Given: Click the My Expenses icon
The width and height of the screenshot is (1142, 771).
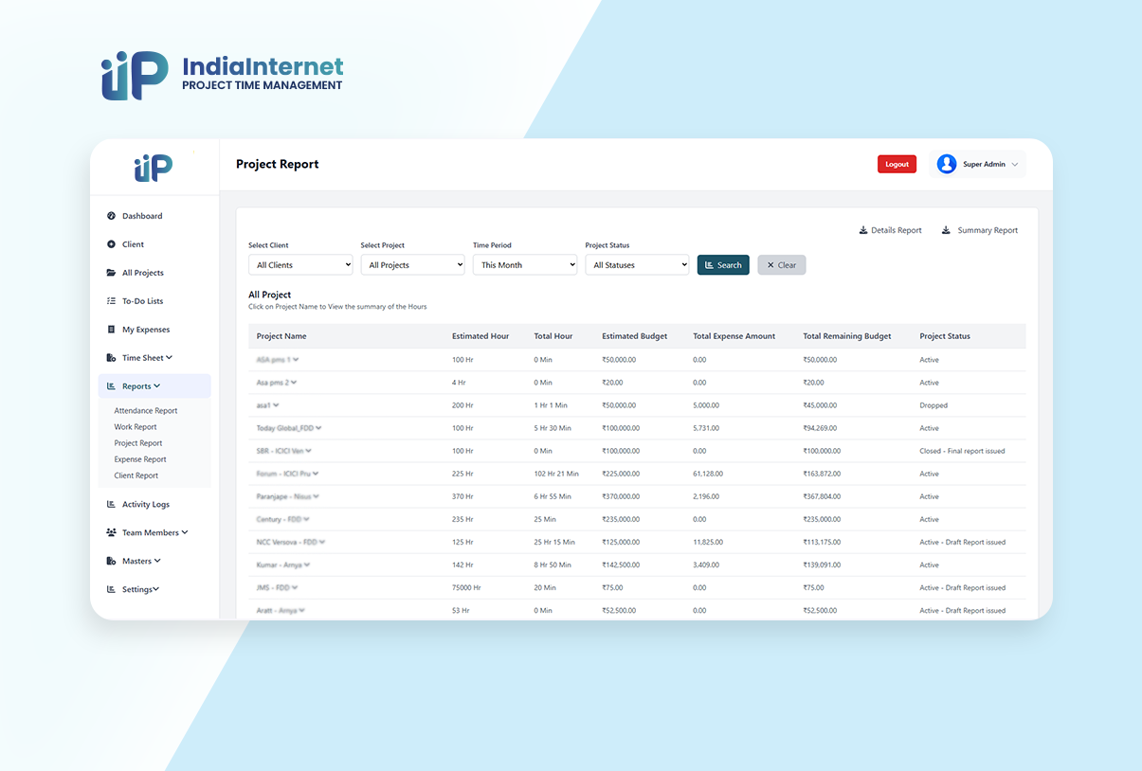Looking at the screenshot, I should pyautogui.click(x=111, y=330).
